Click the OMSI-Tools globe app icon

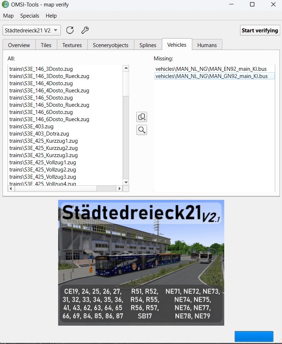5,5
